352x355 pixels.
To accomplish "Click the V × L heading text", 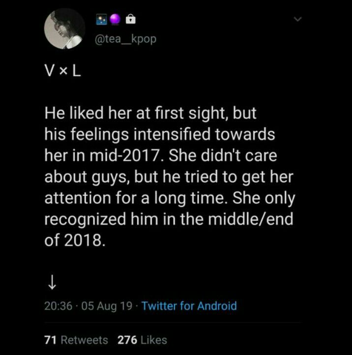I will 63,71.
